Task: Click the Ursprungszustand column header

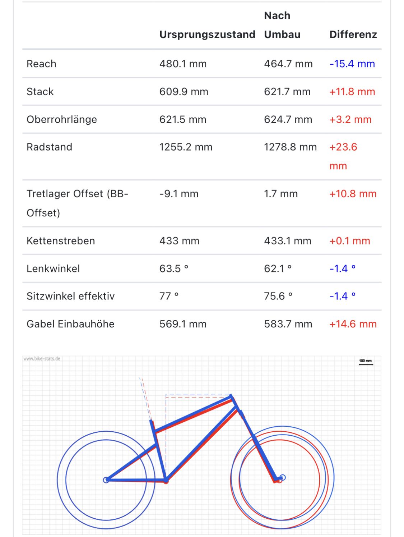Action: [207, 35]
